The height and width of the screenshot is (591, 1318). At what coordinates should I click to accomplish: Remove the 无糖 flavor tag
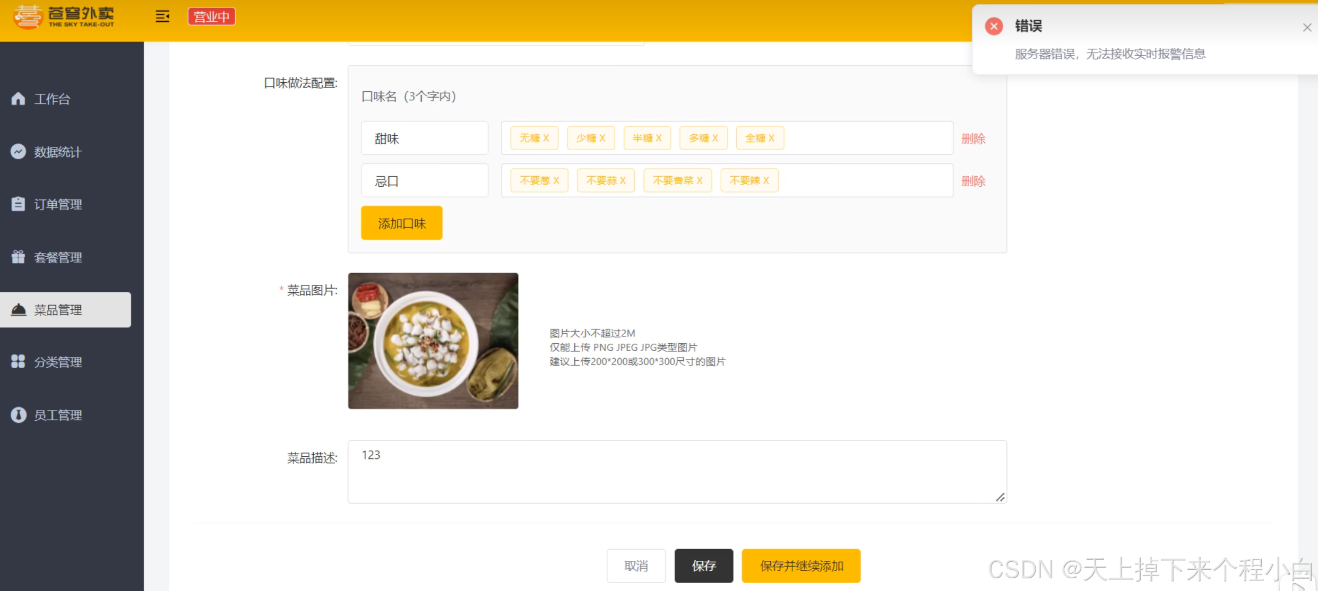[x=546, y=138]
